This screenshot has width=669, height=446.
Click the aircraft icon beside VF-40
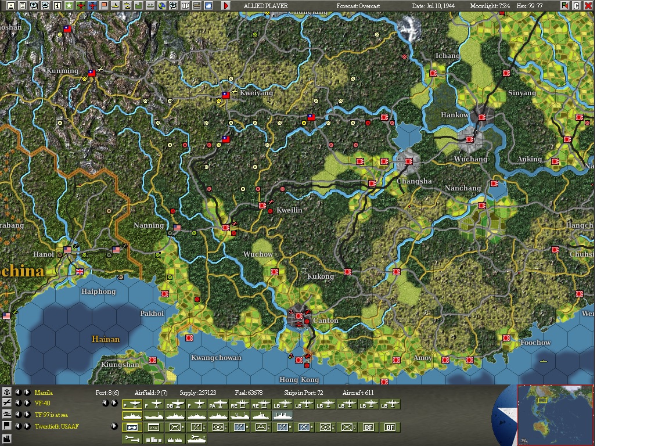click(x=6, y=403)
